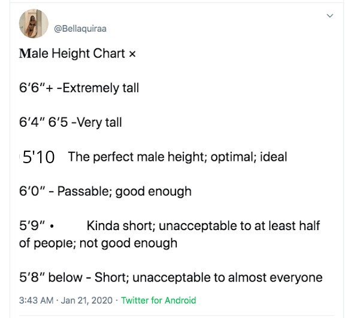Screen dimensions: 345x318
Task: Click 'The perfect male height; optimal; ideal'
Action: click(x=177, y=157)
